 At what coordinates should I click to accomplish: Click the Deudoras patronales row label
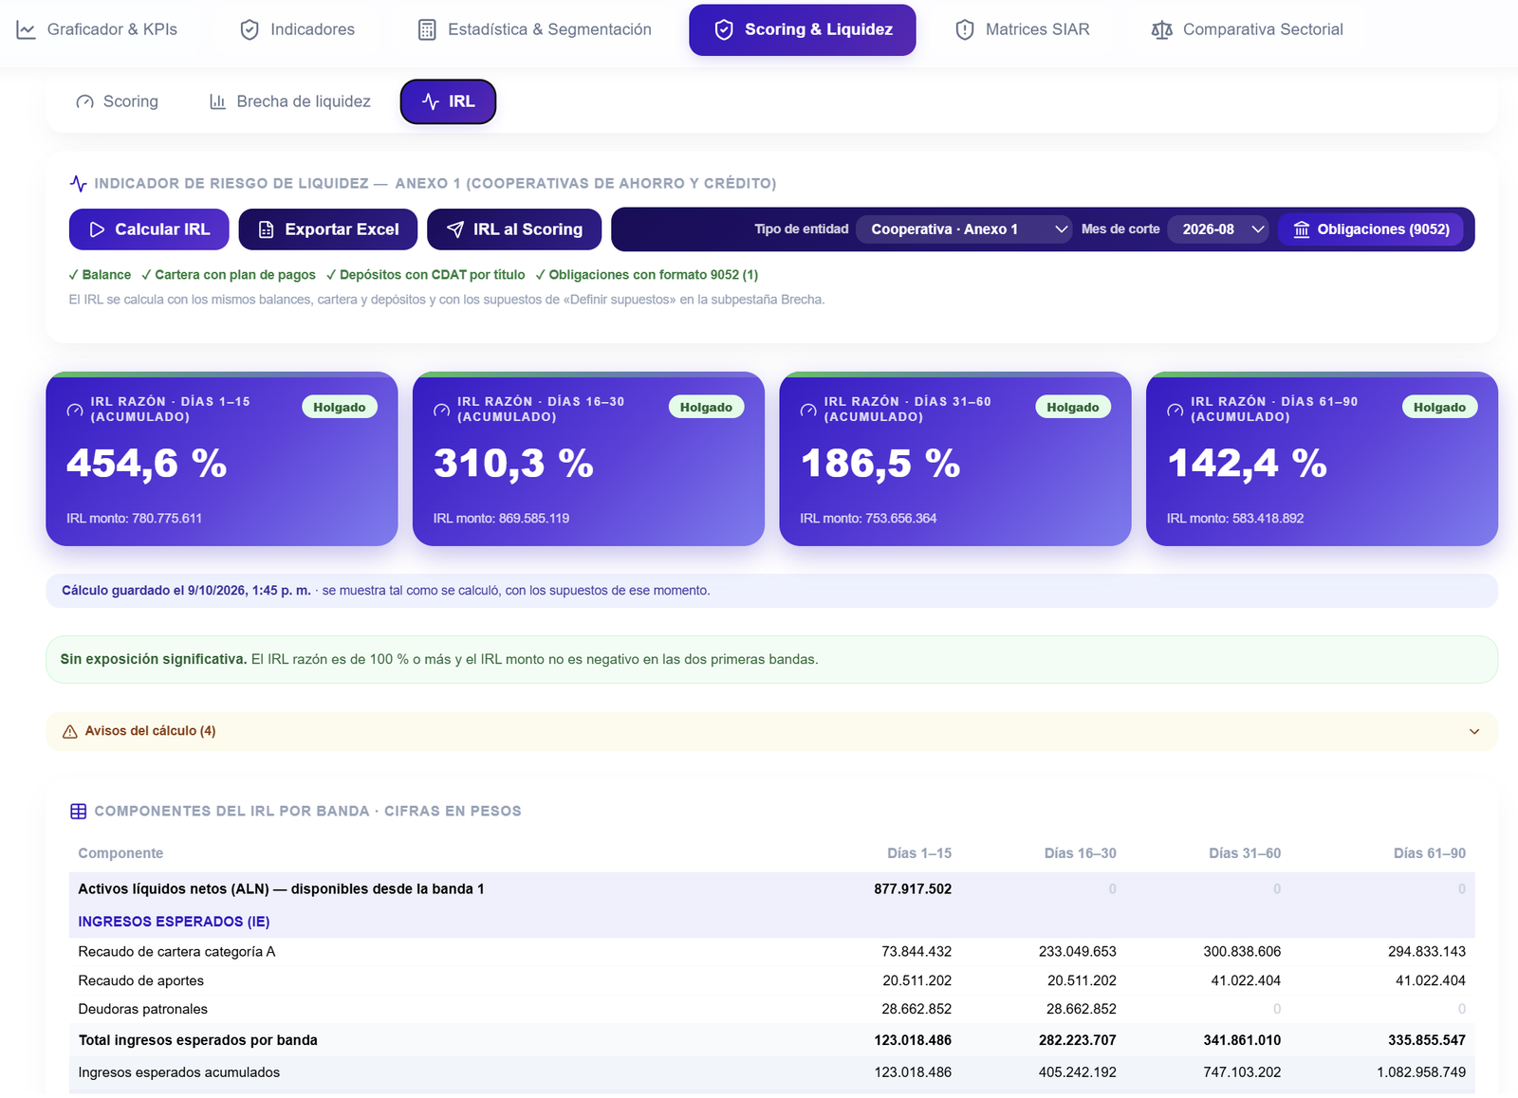pos(142,1009)
